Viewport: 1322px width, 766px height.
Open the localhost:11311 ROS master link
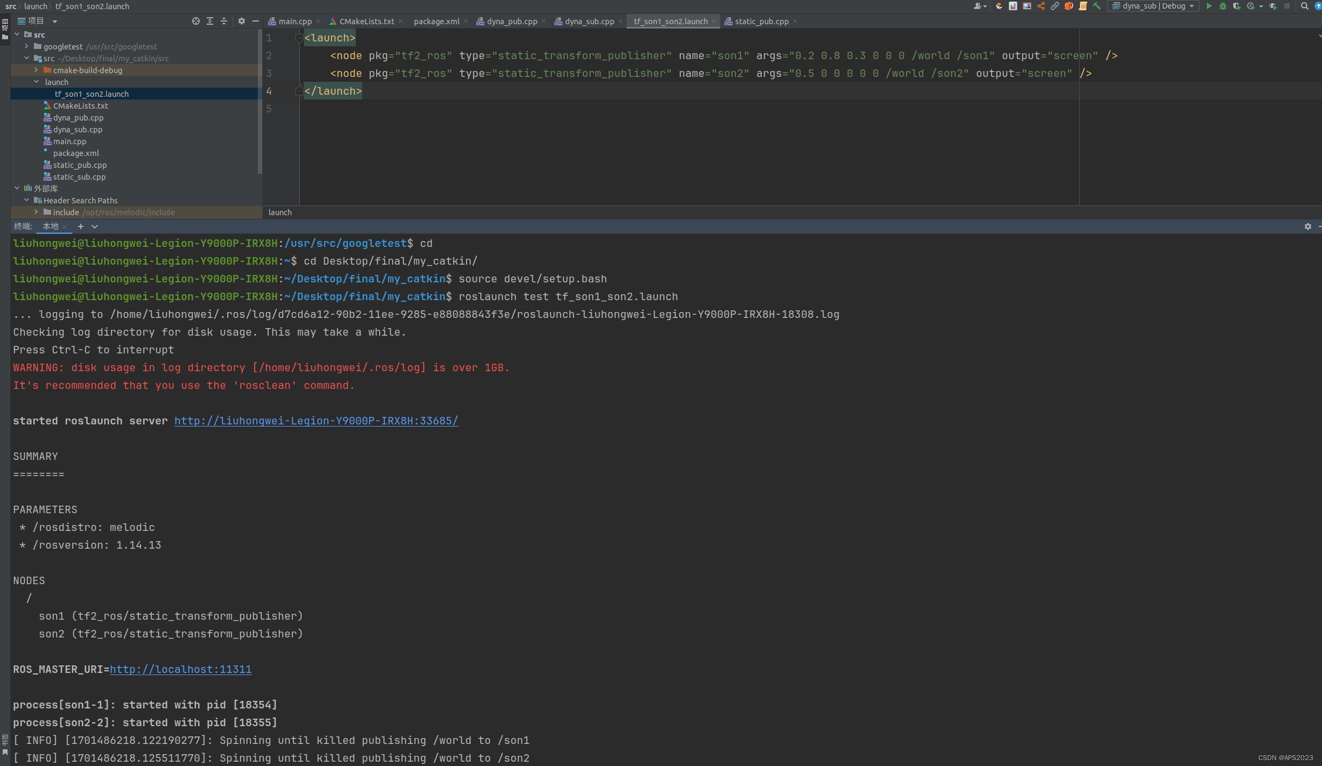click(x=180, y=669)
